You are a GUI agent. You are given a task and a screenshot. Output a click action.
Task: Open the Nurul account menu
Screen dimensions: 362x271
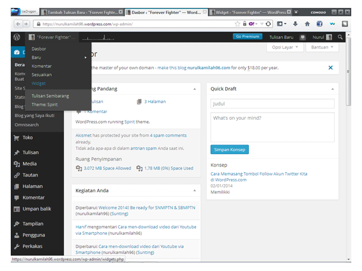(x=322, y=37)
